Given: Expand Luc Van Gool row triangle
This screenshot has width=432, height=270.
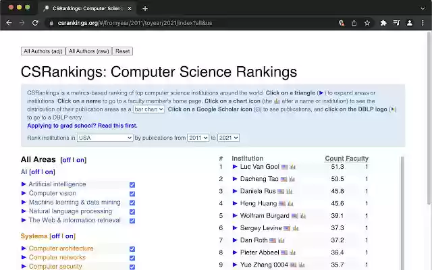Looking at the screenshot, I should [x=235, y=167].
